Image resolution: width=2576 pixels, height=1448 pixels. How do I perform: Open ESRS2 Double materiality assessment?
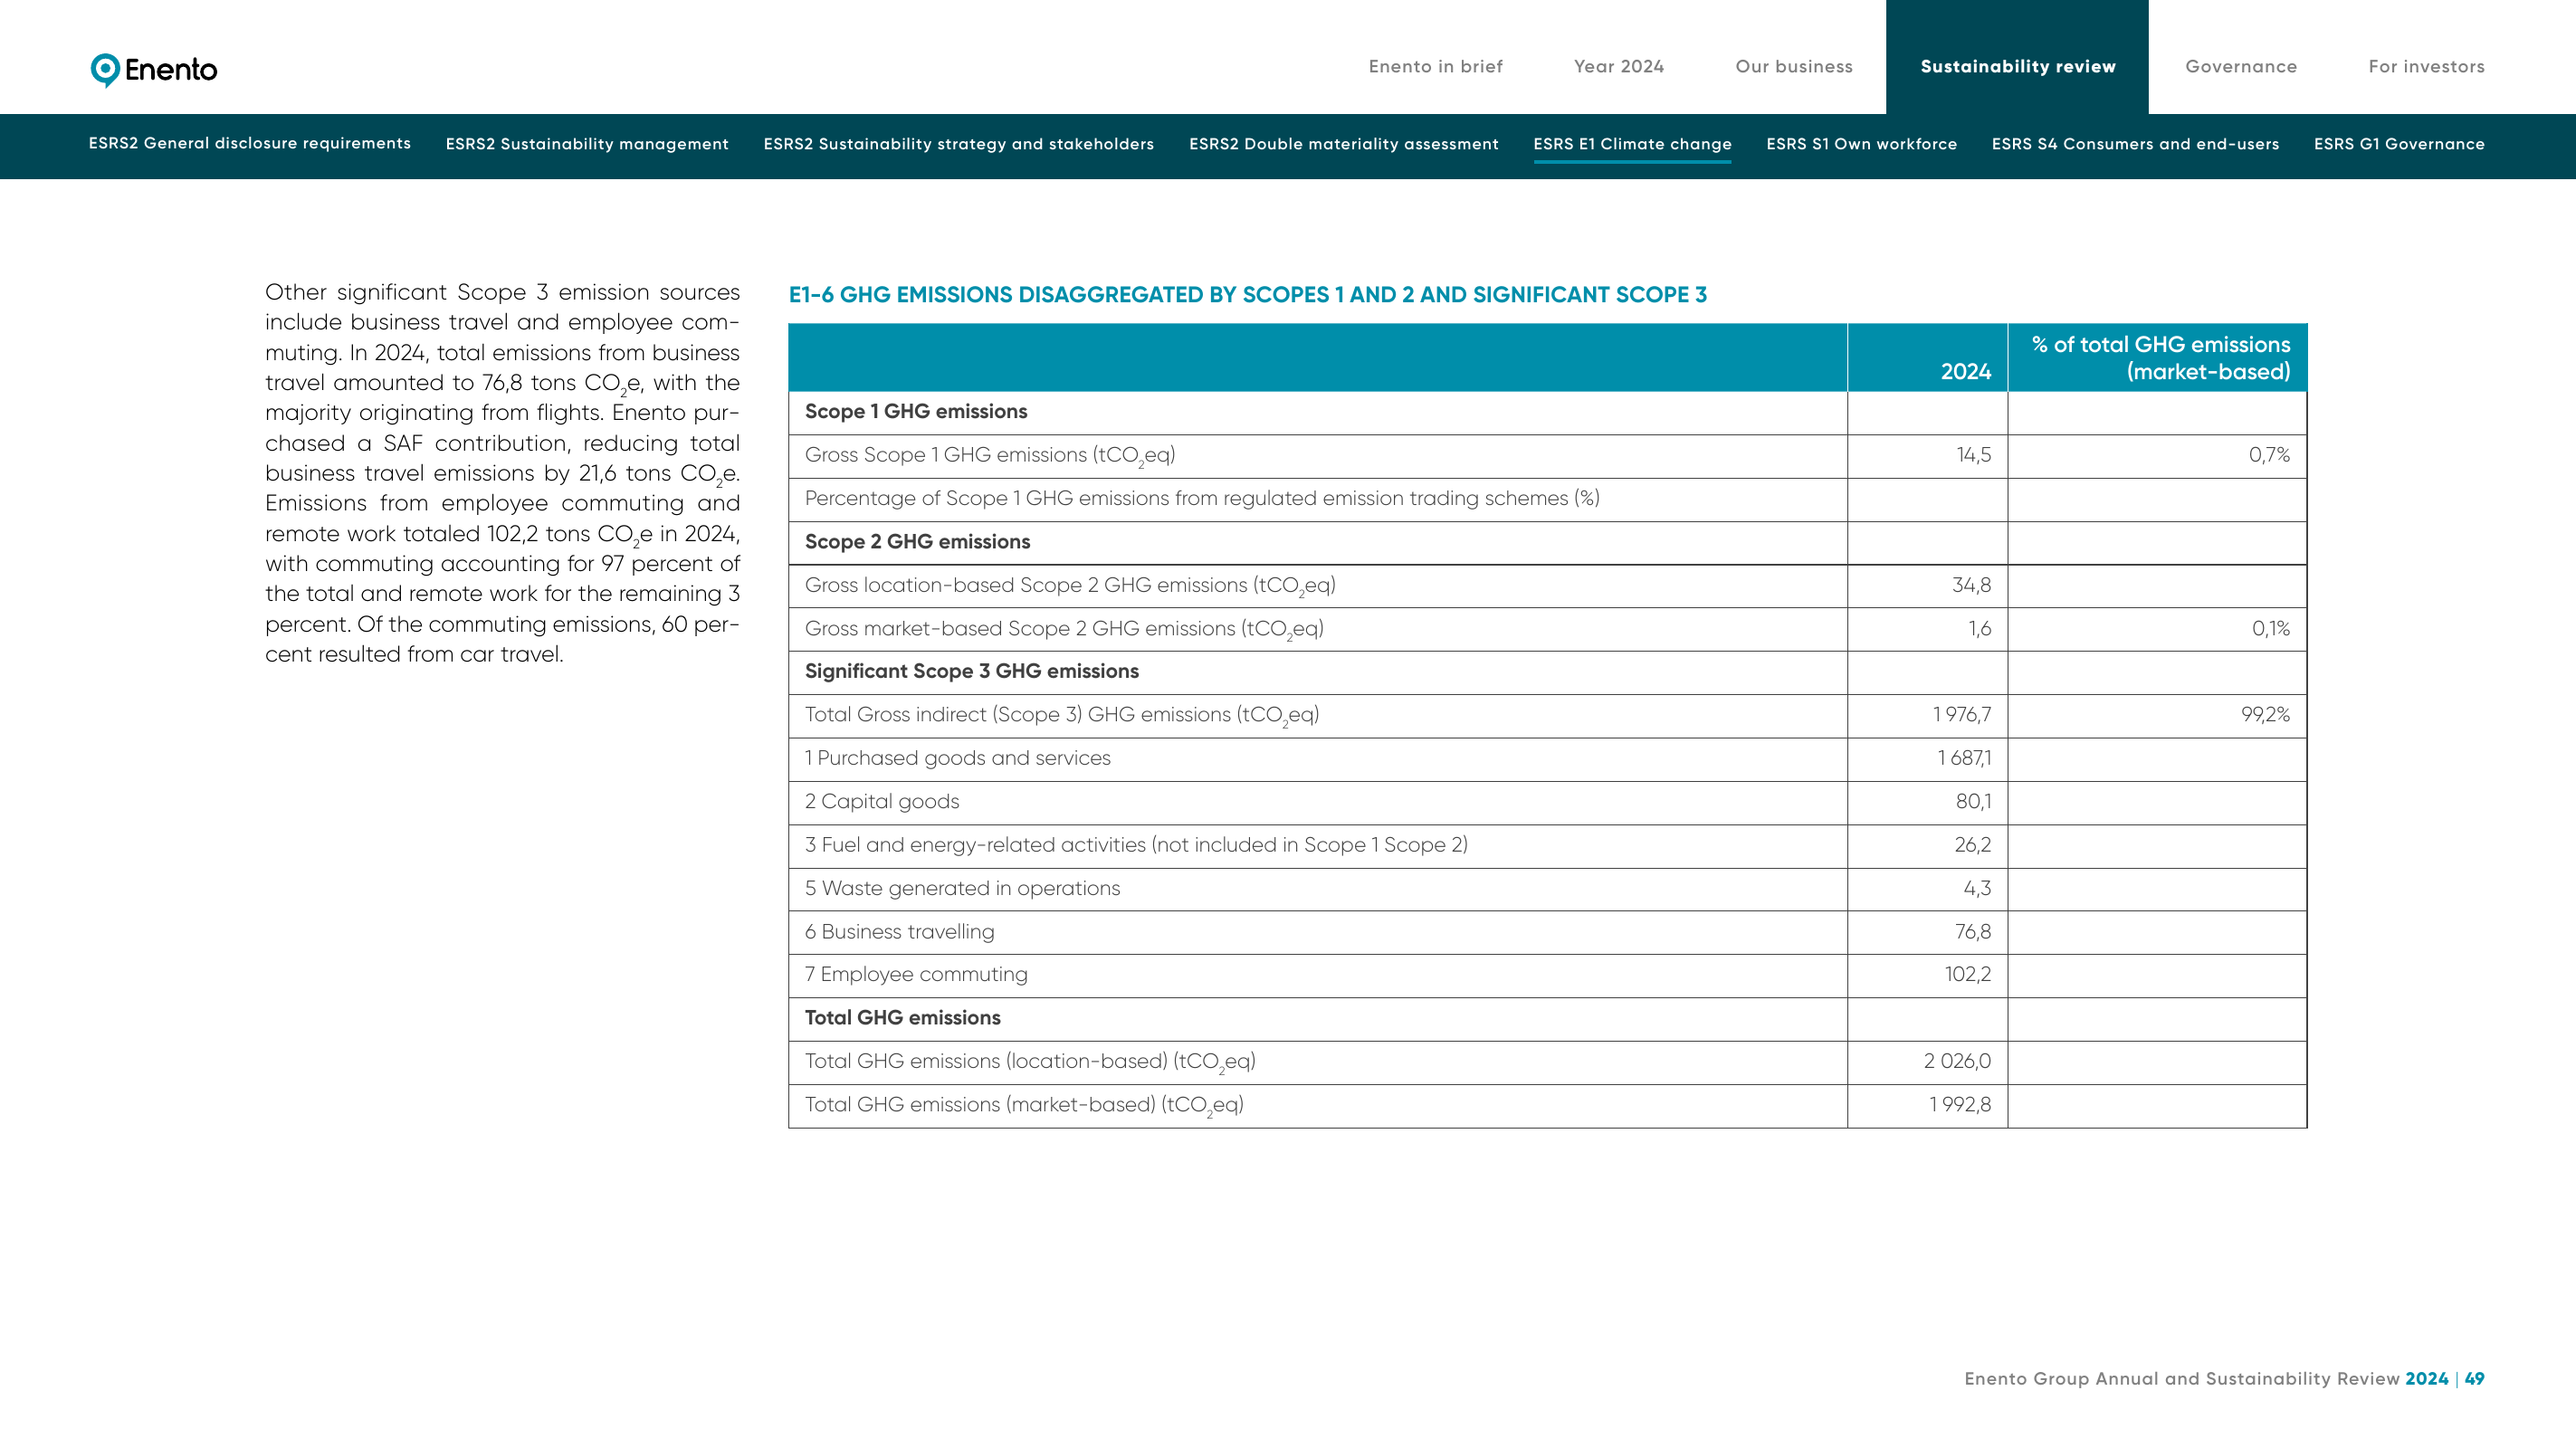tap(1343, 144)
